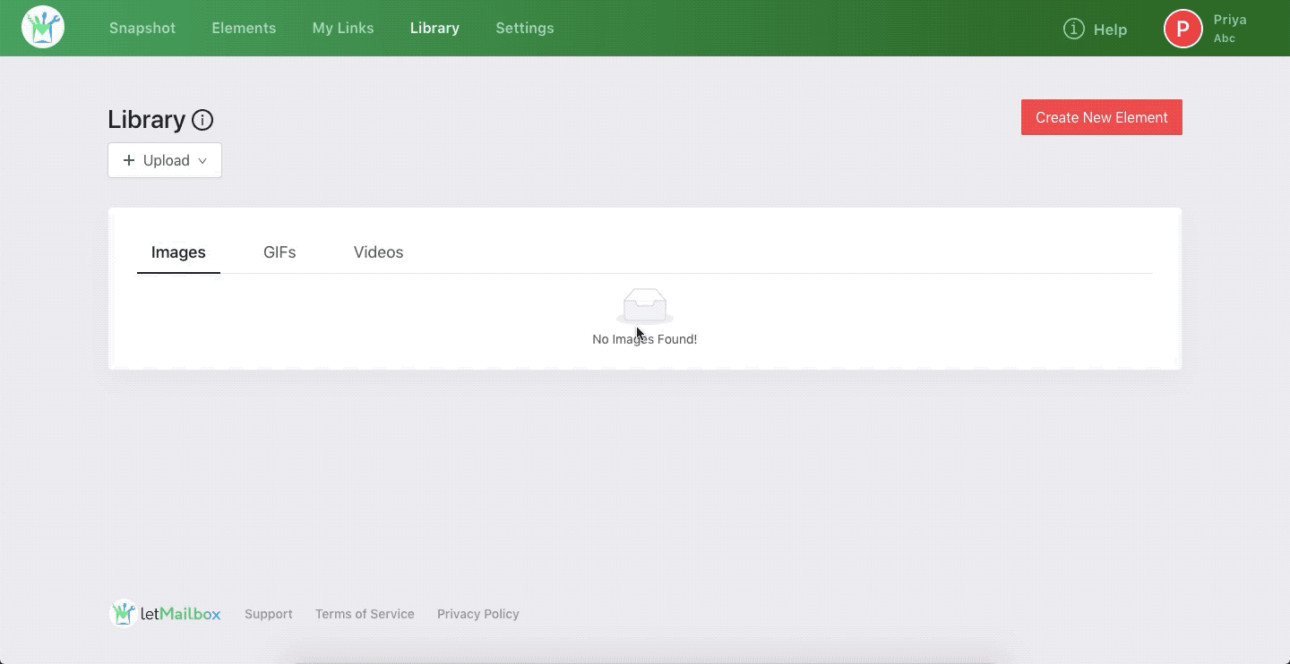Screen dimensions: 1290x664
Task: Expand the Upload chevron arrow
Action: tap(203, 161)
